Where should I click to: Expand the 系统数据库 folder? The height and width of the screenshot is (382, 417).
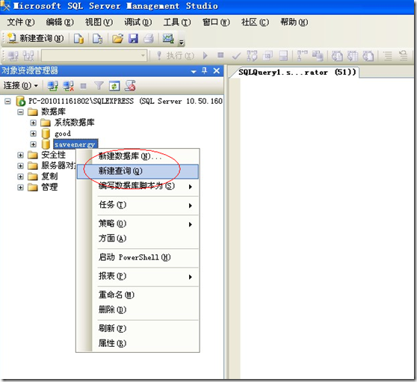33,123
